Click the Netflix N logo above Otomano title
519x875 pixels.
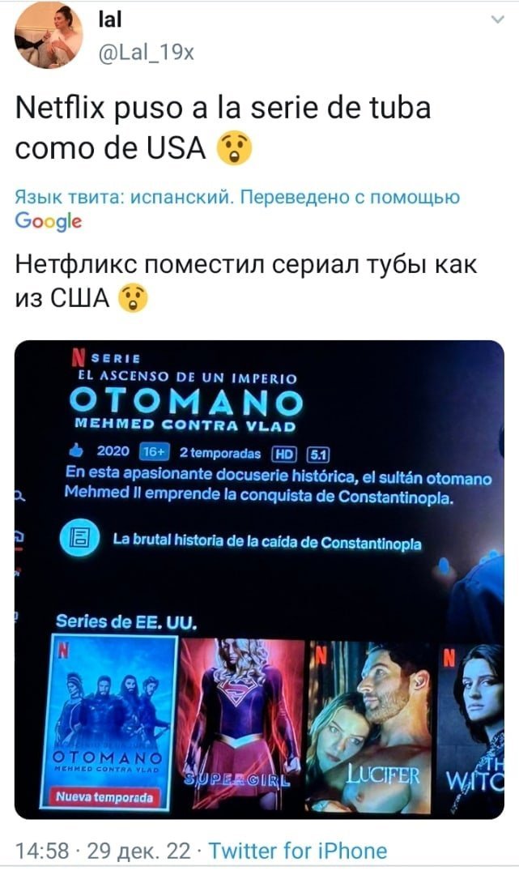pyautogui.click(x=79, y=358)
